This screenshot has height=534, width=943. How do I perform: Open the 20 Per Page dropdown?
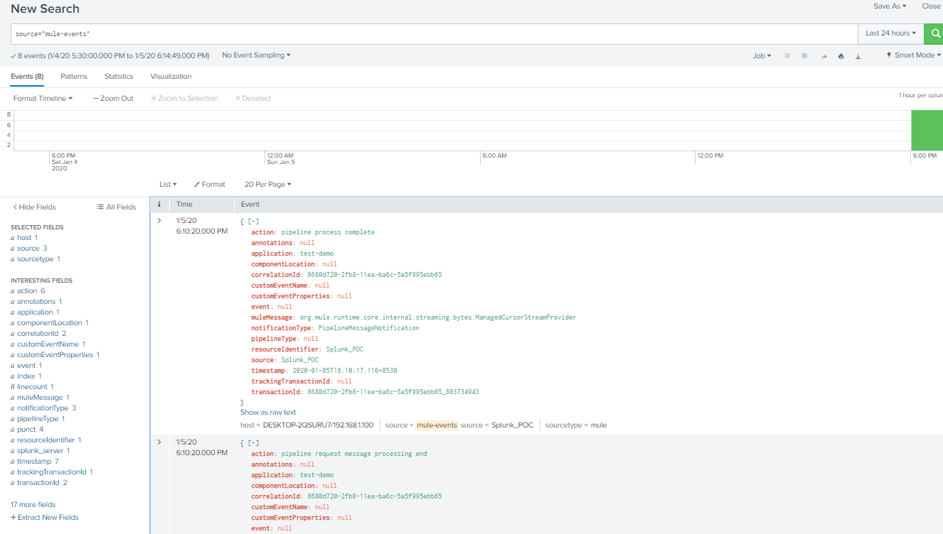[267, 185]
